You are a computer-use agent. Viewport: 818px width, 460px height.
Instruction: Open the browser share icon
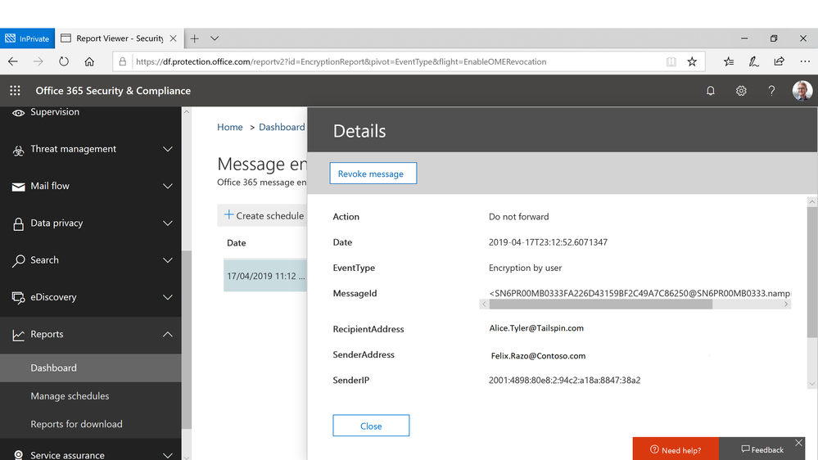click(x=779, y=61)
